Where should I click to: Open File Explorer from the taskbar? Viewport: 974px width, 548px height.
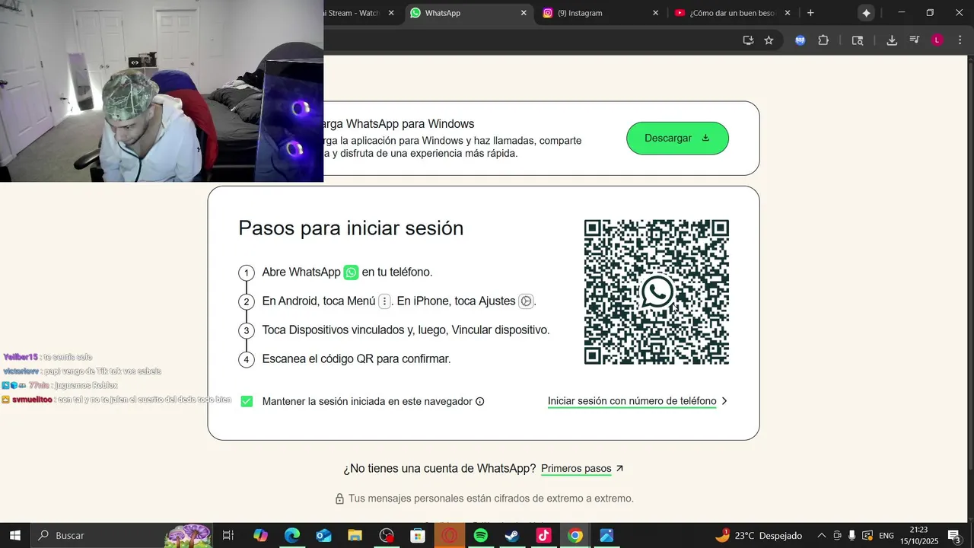coord(355,535)
